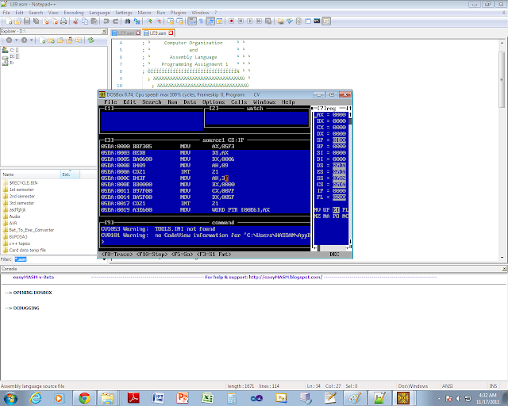508x406 pixels.
Task: Run macro multiple times icon
Action: pyautogui.click(x=259, y=21)
